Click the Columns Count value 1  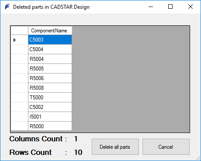coord(76,139)
